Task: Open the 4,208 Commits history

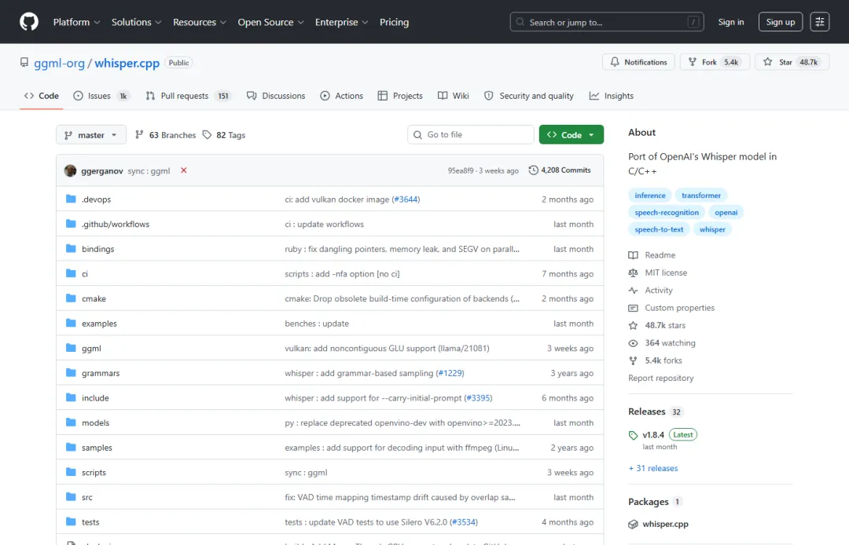Action: tap(560, 170)
